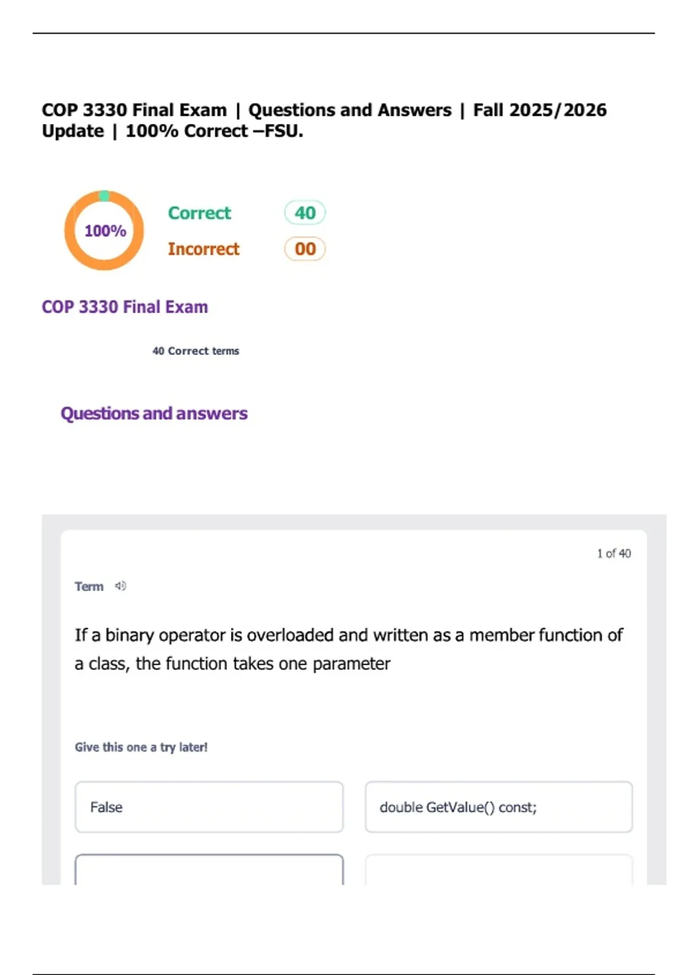
Task: Click the empty bottom-right answer box
Action: [498, 869]
